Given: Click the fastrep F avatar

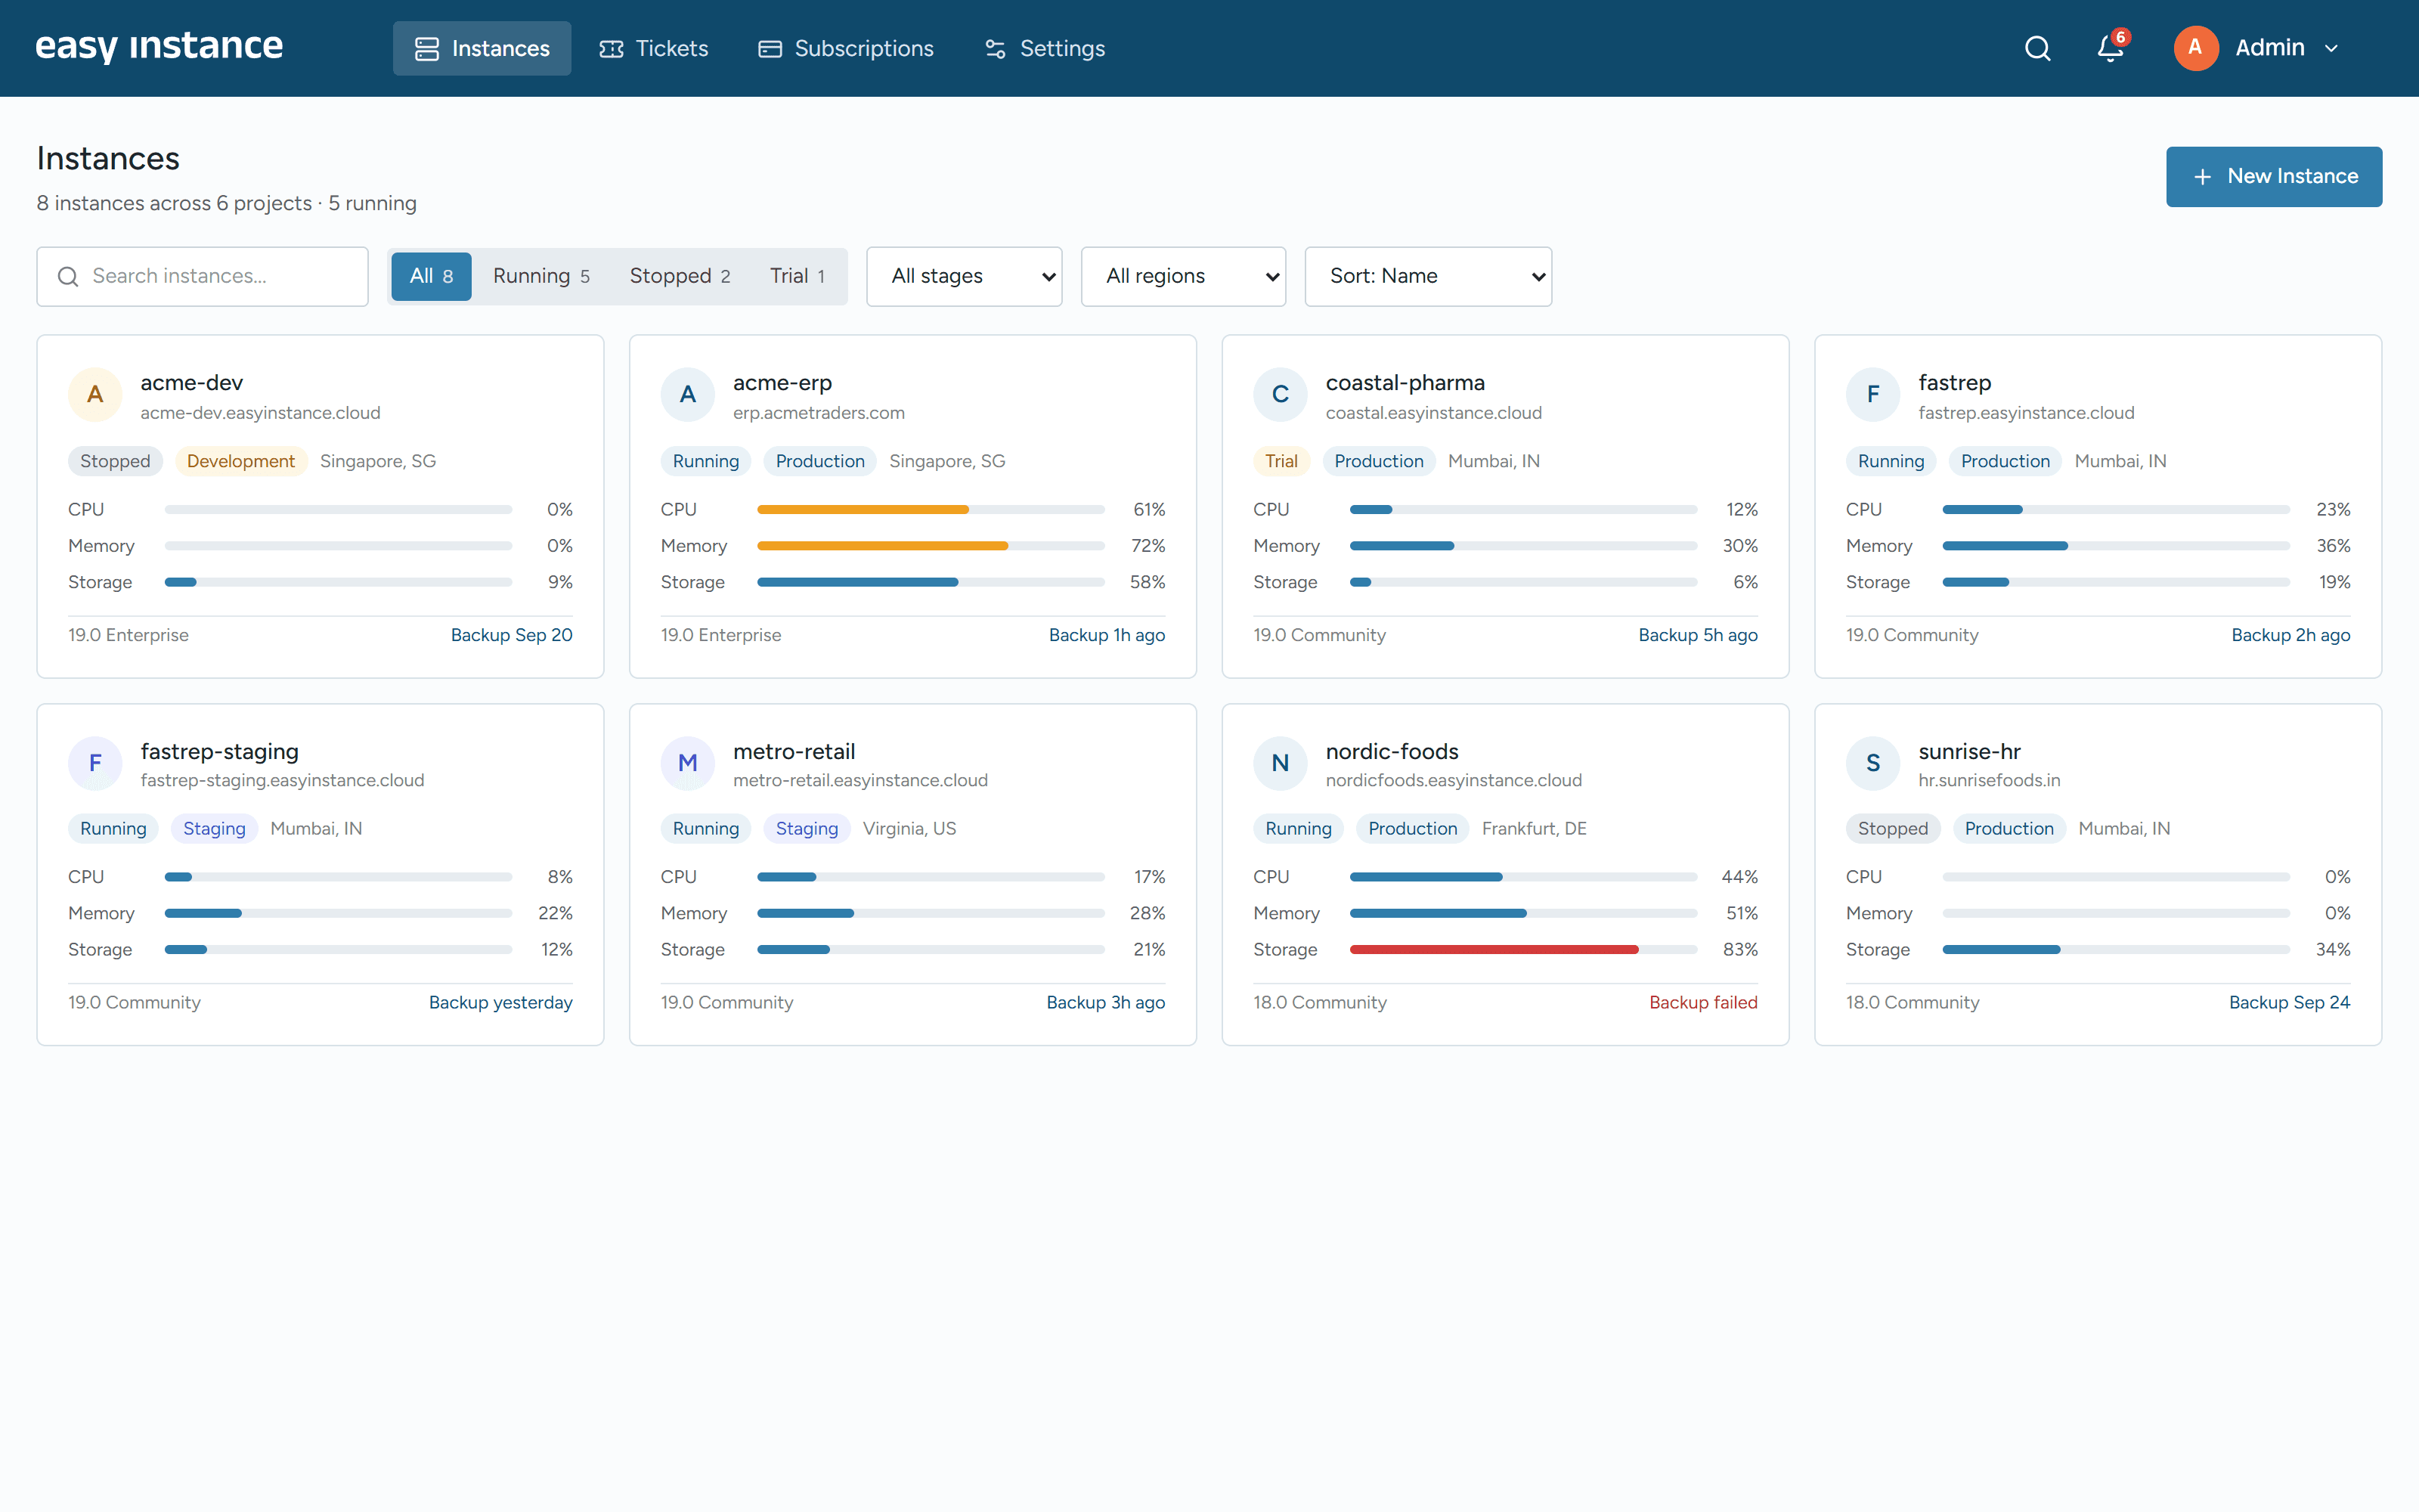Looking at the screenshot, I should point(1873,394).
